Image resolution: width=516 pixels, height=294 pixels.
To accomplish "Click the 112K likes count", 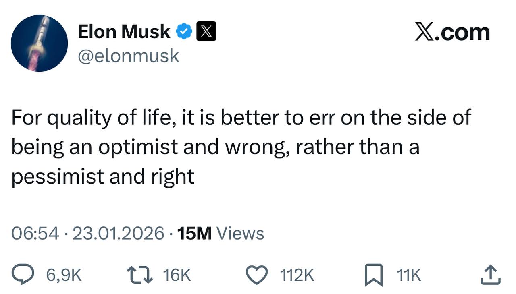I will click(x=297, y=275).
